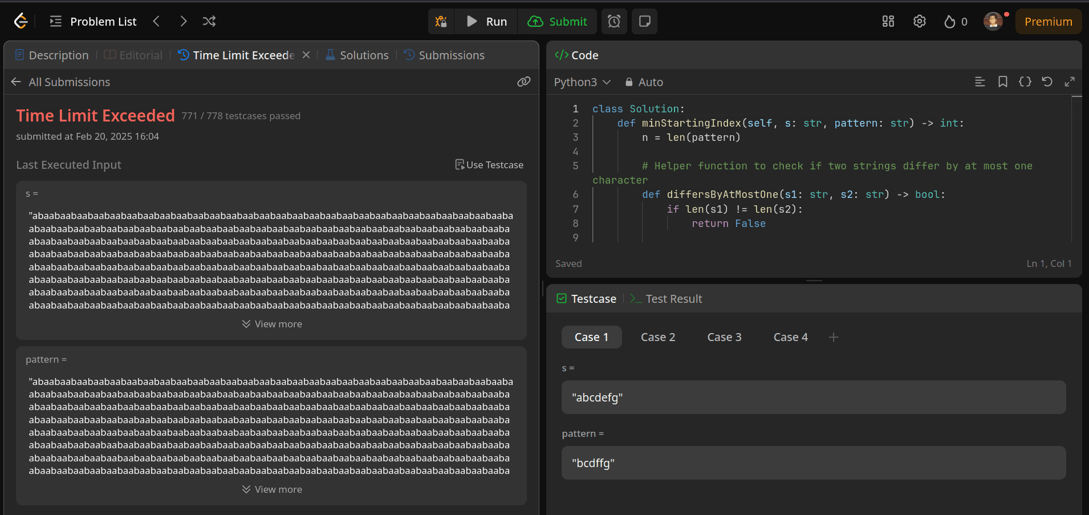Close the Time Limit Exceeded tab
This screenshot has width=1089, height=515.
[306, 55]
